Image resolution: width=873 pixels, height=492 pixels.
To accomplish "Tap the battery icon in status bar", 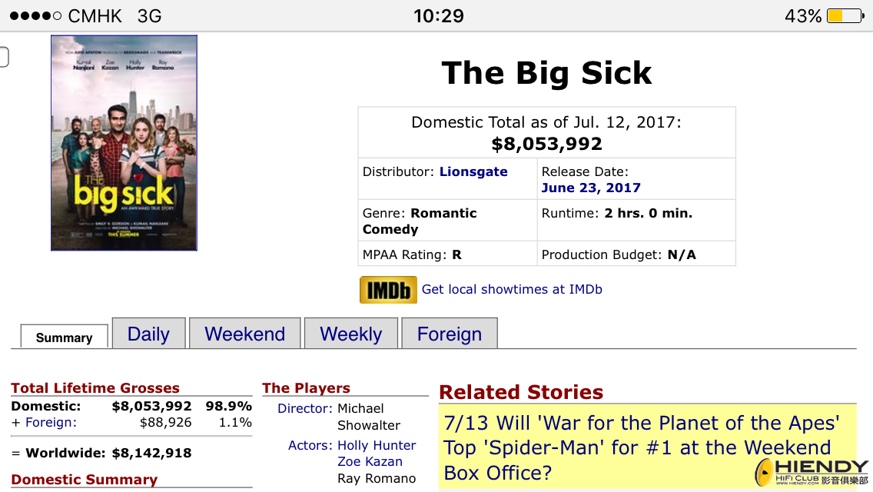I will (x=844, y=15).
